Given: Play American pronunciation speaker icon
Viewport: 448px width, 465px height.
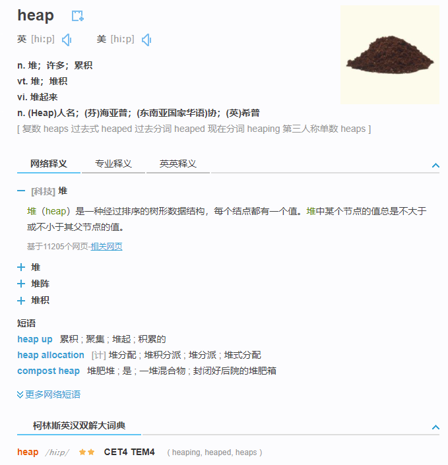Looking at the screenshot, I should coord(146,40).
